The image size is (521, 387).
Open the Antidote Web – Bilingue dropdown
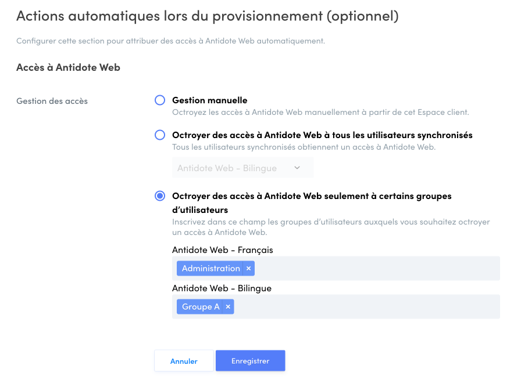[242, 168]
